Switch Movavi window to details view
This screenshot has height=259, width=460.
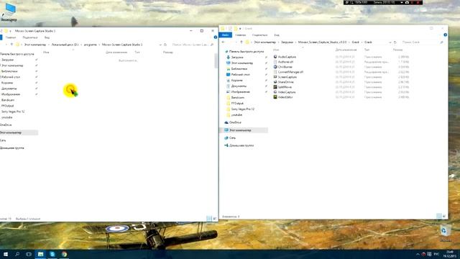click(209, 219)
